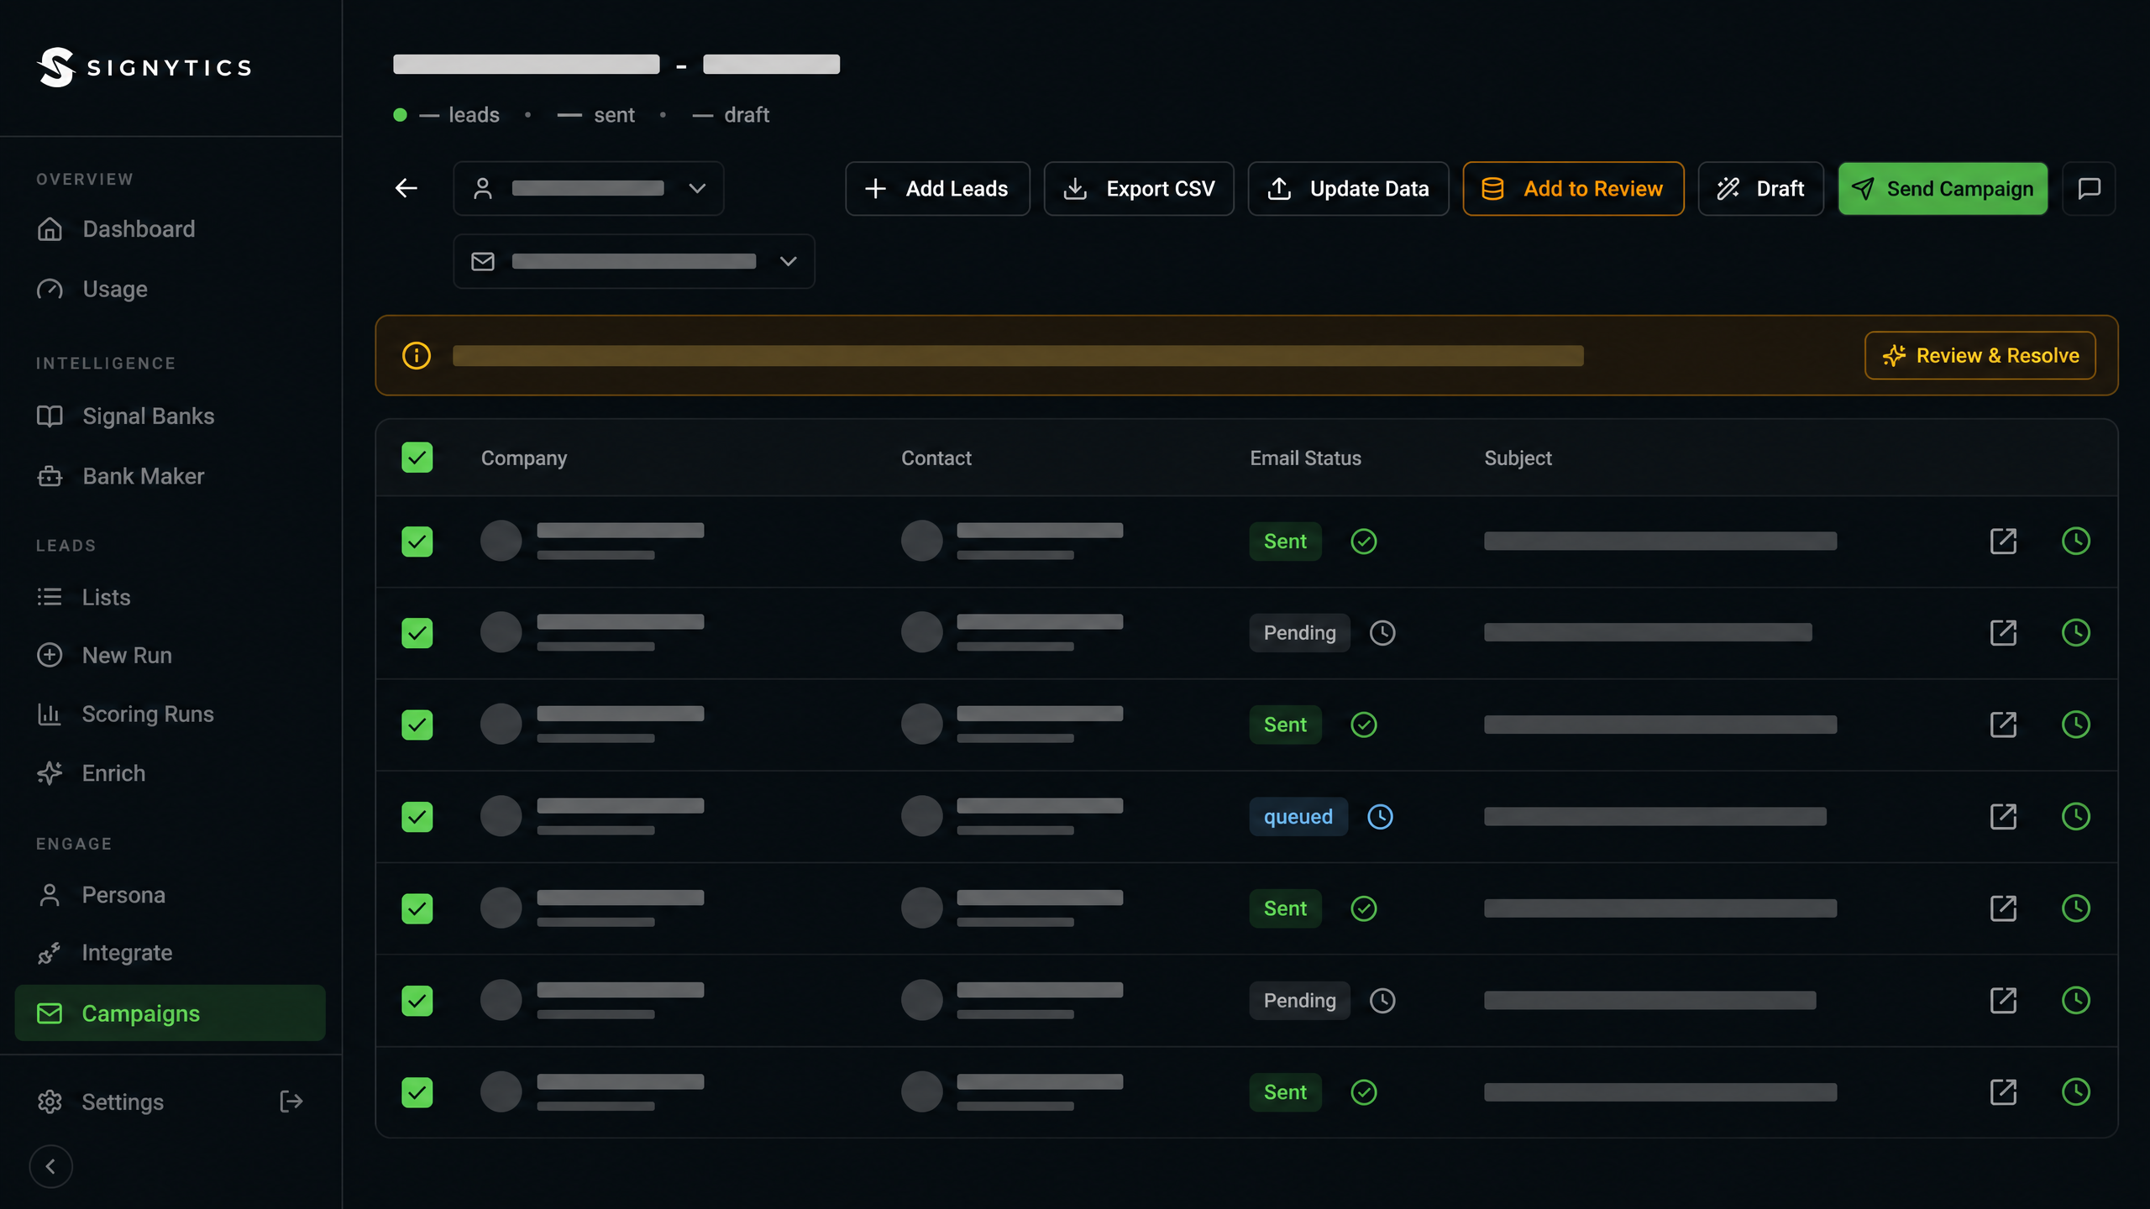Click the Subject column header
The width and height of the screenshot is (2150, 1209).
point(1518,458)
